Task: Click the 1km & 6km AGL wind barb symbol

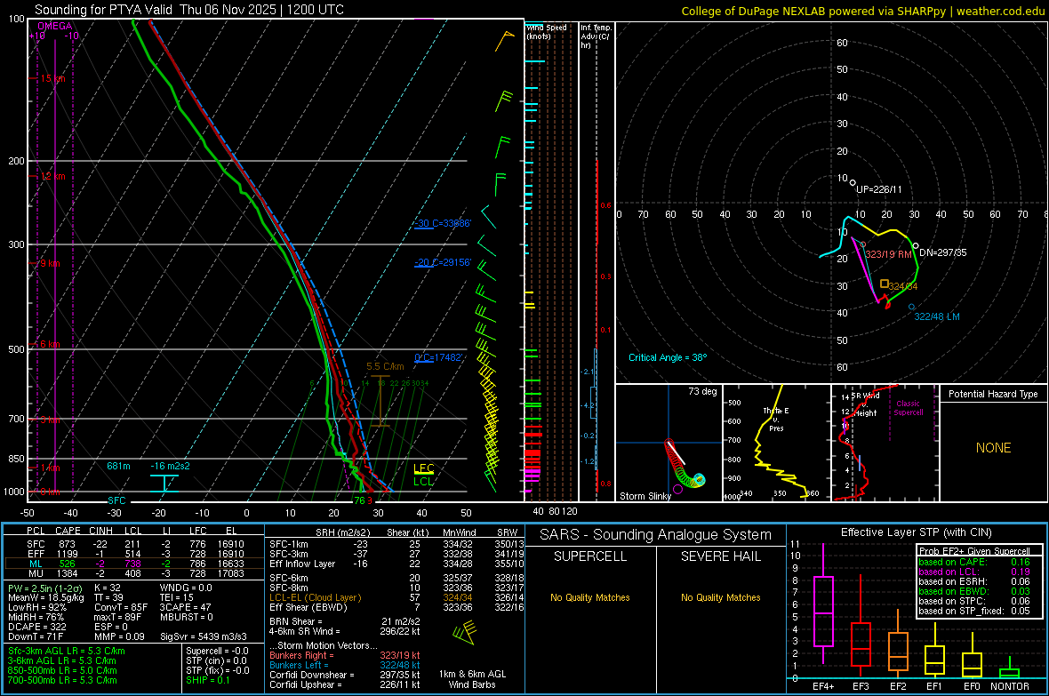Action: click(x=464, y=632)
